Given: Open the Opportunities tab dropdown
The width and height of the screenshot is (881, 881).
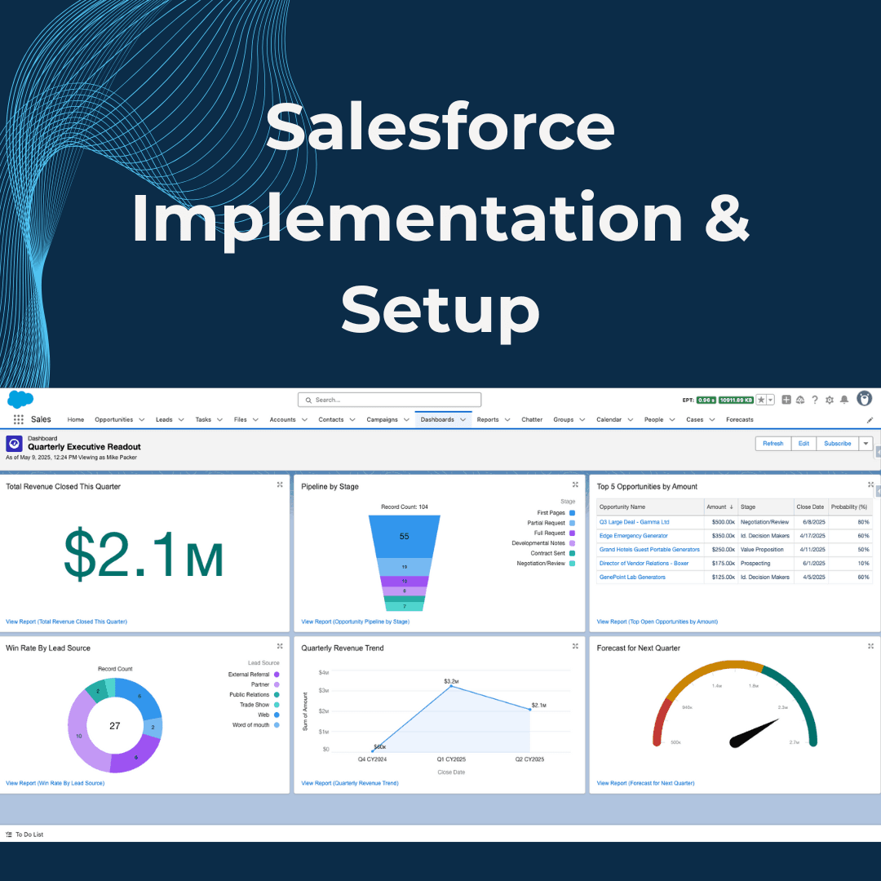Looking at the screenshot, I should (142, 418).
